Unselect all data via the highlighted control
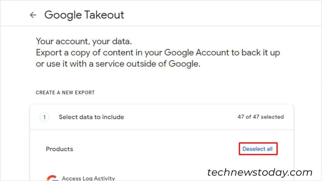This screenshot has width=322, height=181. [258, 149]
